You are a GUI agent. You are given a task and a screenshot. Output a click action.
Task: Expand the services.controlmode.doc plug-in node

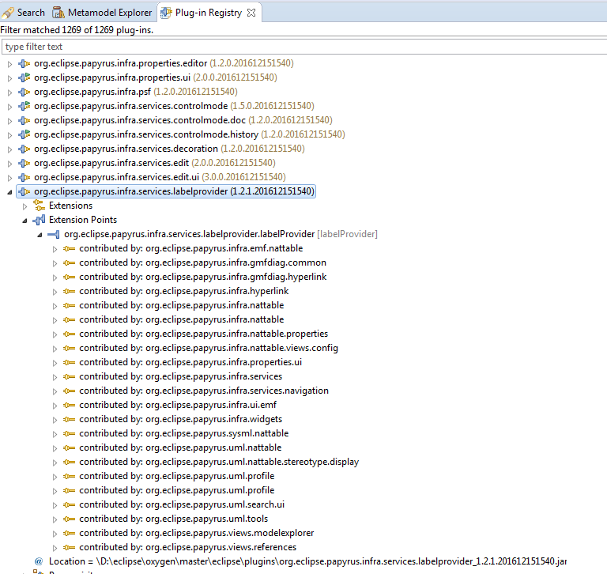[x=10, y=121]
